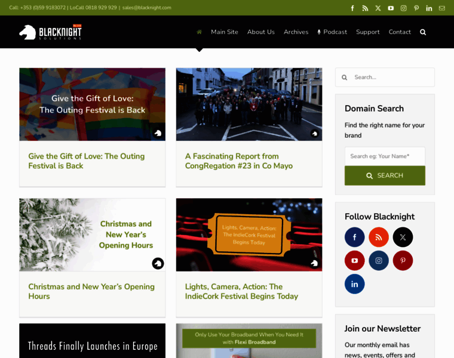Viewport: 454px width, 358px height.
Task: Open LinkedIn icon in top green bar
Action: [x=429, y=8]
